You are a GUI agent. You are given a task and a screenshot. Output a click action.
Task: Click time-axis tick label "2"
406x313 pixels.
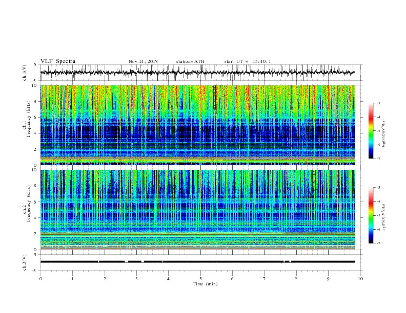(x=105, y=279)
